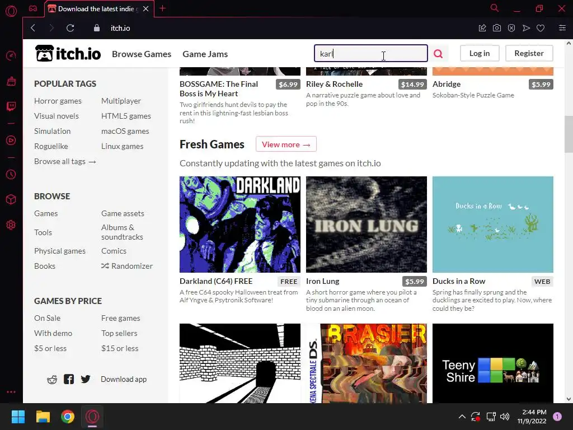
Task: Open Free games link
Action: click(121, 318)
